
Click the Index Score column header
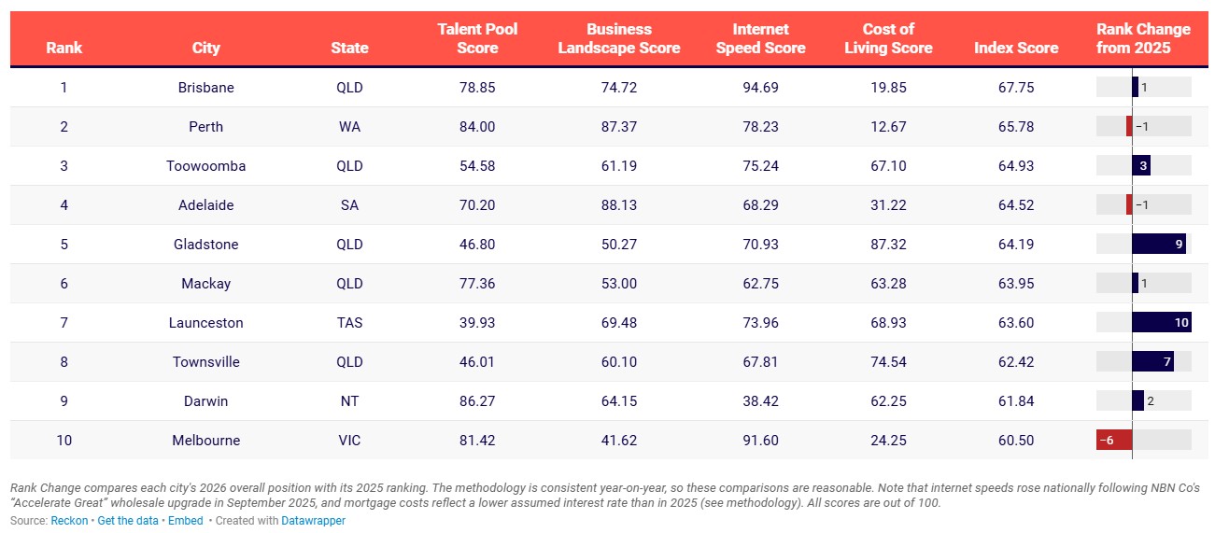tap(1016, 48)
